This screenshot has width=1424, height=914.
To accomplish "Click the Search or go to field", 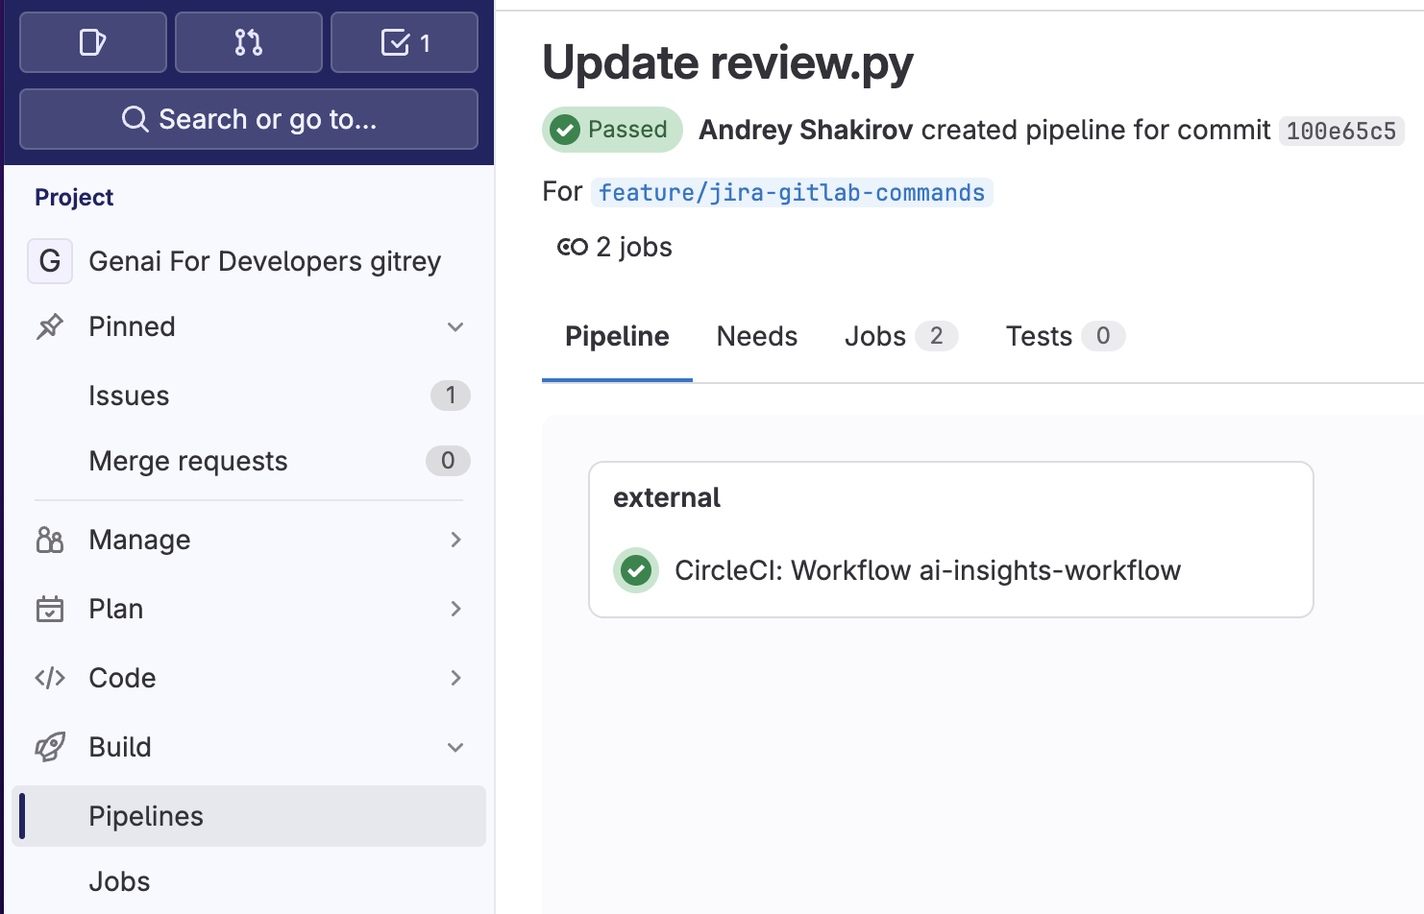I will tap(249, 119).
